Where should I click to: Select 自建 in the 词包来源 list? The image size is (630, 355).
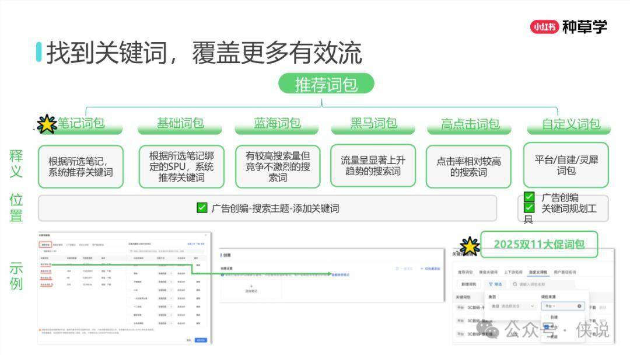coord(554,317)
